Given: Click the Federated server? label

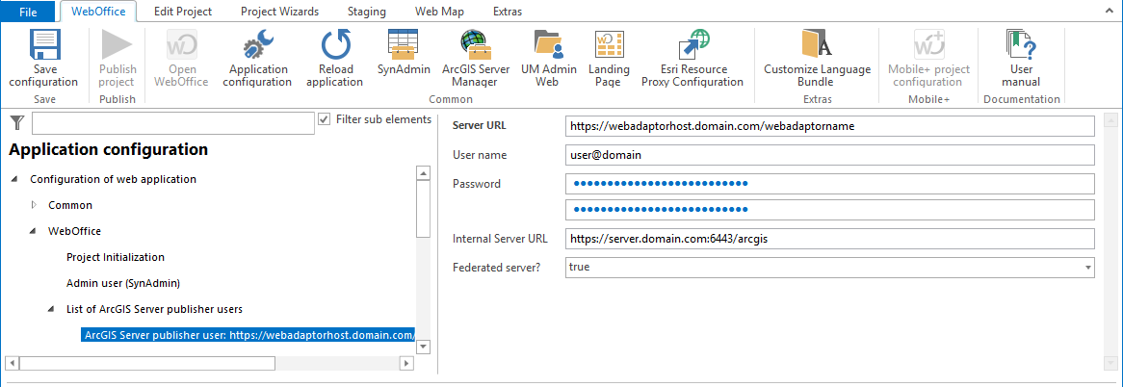Looking at the screenshot, I should 497,268.
